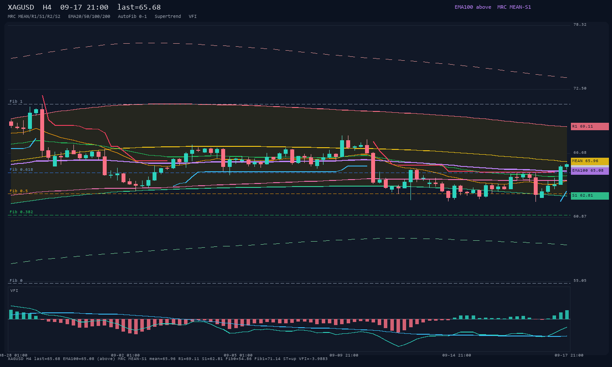Click the '09-17 21:00' label on the time axis
This screenshot has height=367, width=612.
[569, 355]
